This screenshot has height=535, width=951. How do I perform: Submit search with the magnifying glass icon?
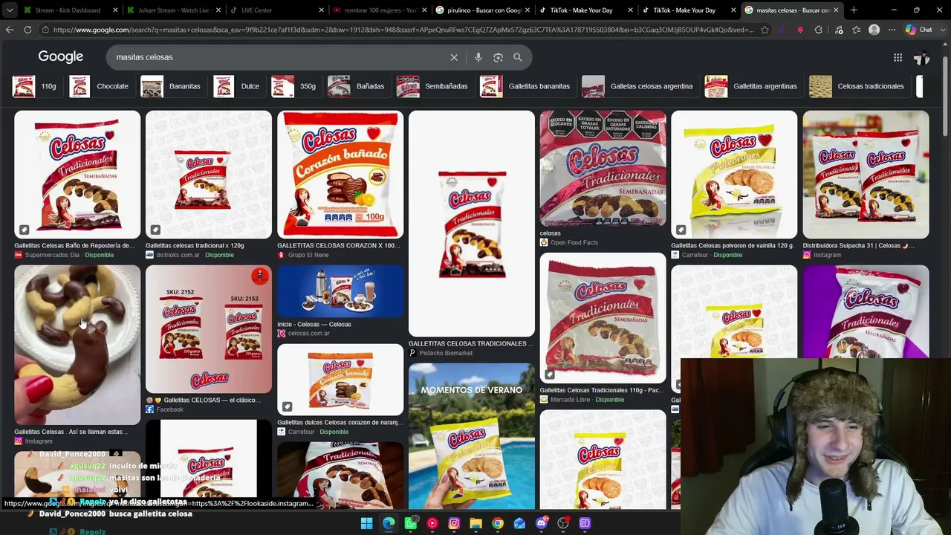click(x=518, y=57)
